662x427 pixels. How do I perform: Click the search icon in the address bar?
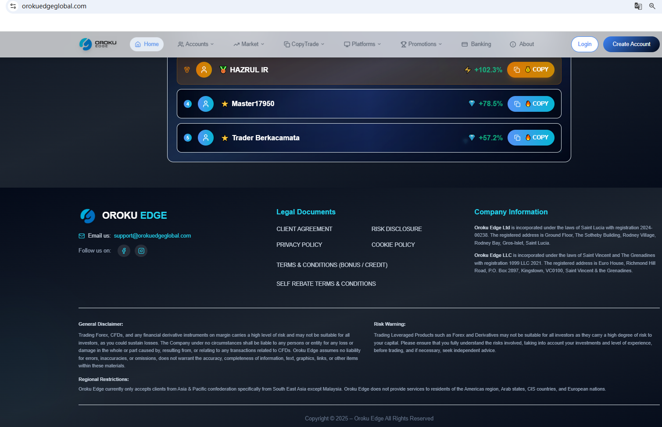click(652, 6)
